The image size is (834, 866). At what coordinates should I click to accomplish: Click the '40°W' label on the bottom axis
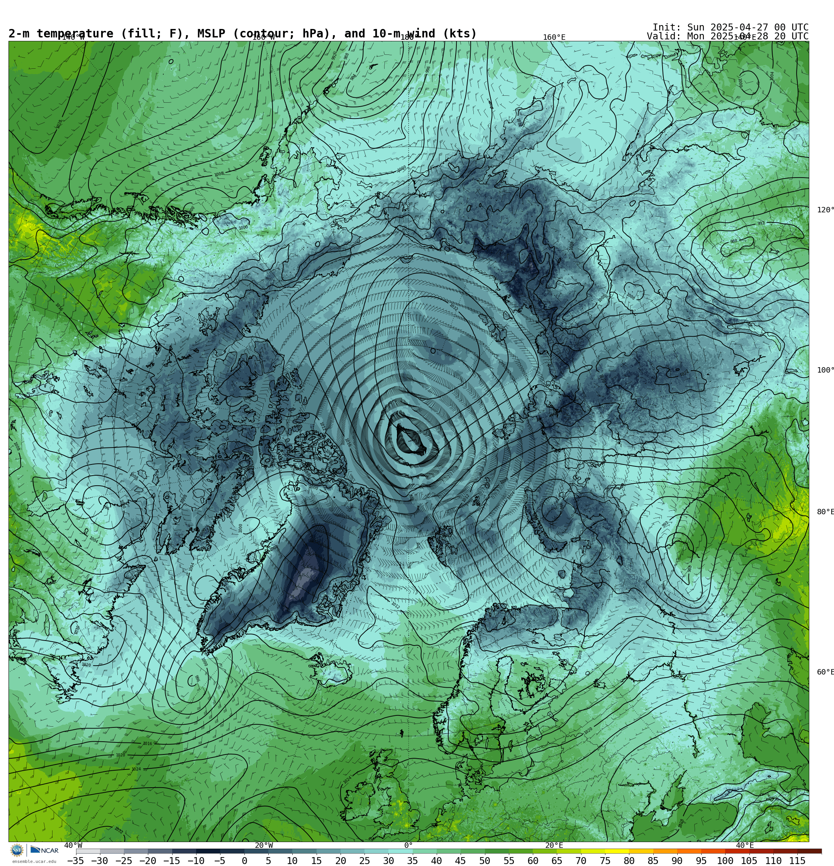click(73, 845)
